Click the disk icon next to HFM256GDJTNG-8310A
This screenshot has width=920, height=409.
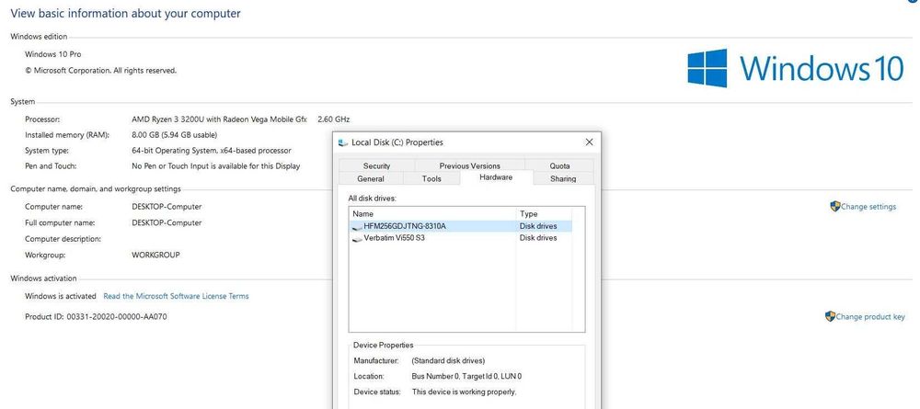(x=357, y=227)
